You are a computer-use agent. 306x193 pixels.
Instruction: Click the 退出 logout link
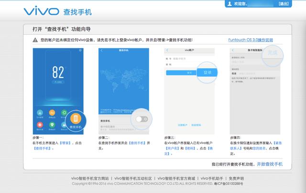(x=284, y=4)
